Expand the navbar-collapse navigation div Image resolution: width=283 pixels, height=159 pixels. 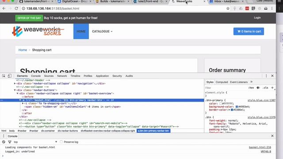tap(15, 83)
